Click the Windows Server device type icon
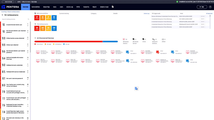Screen dimensions: 214x120 [x=134, y=39]
